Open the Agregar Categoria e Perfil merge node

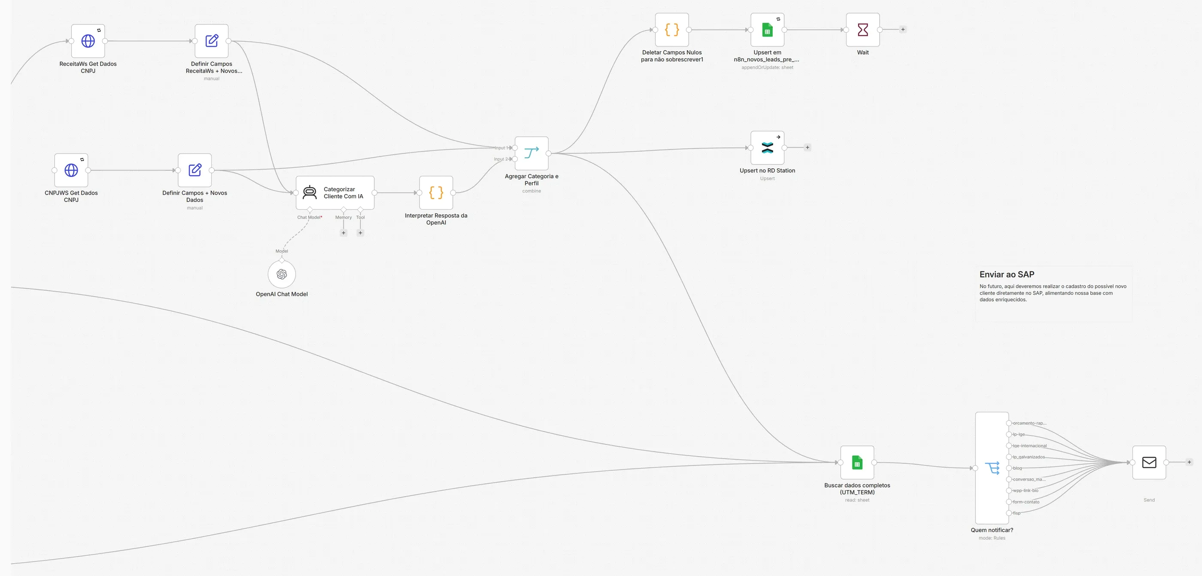tap(531, 153)
